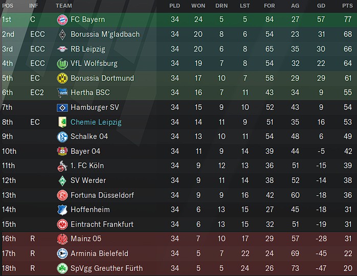Click the Borussia Dortmund BVB badge
This screenshot has width=357, height=276.
click(62, 78)
